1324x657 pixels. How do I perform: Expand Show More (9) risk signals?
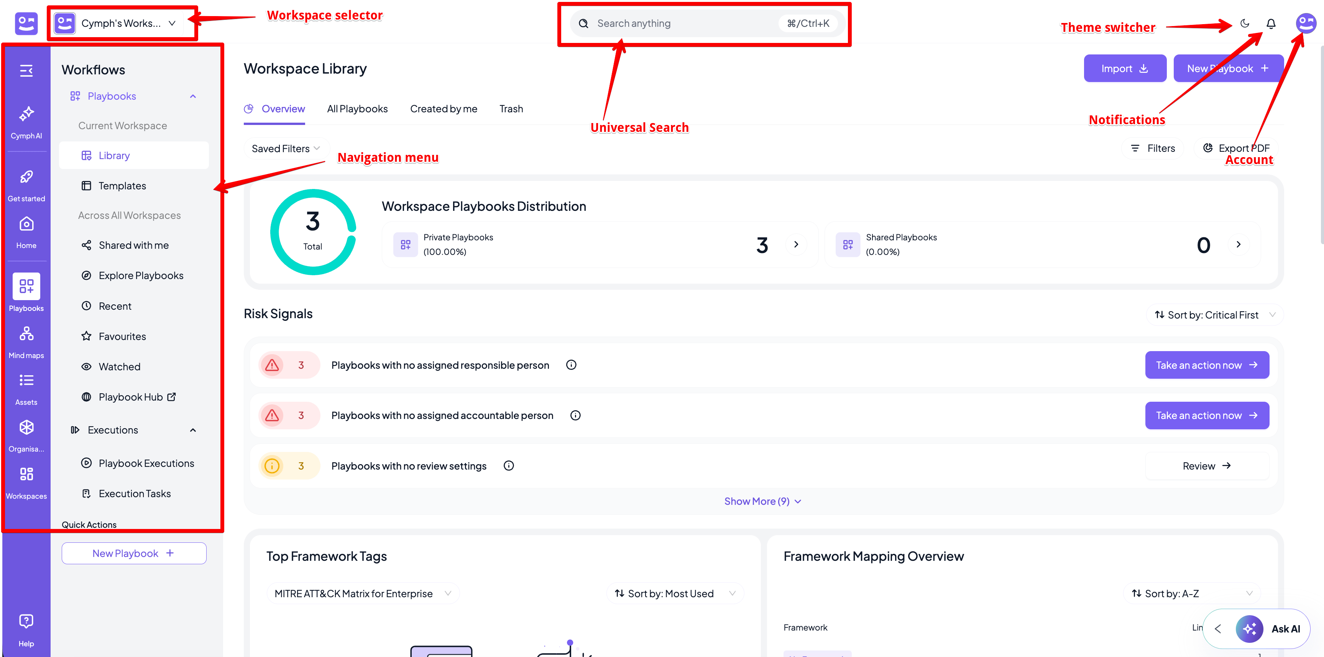click(762, 501)
